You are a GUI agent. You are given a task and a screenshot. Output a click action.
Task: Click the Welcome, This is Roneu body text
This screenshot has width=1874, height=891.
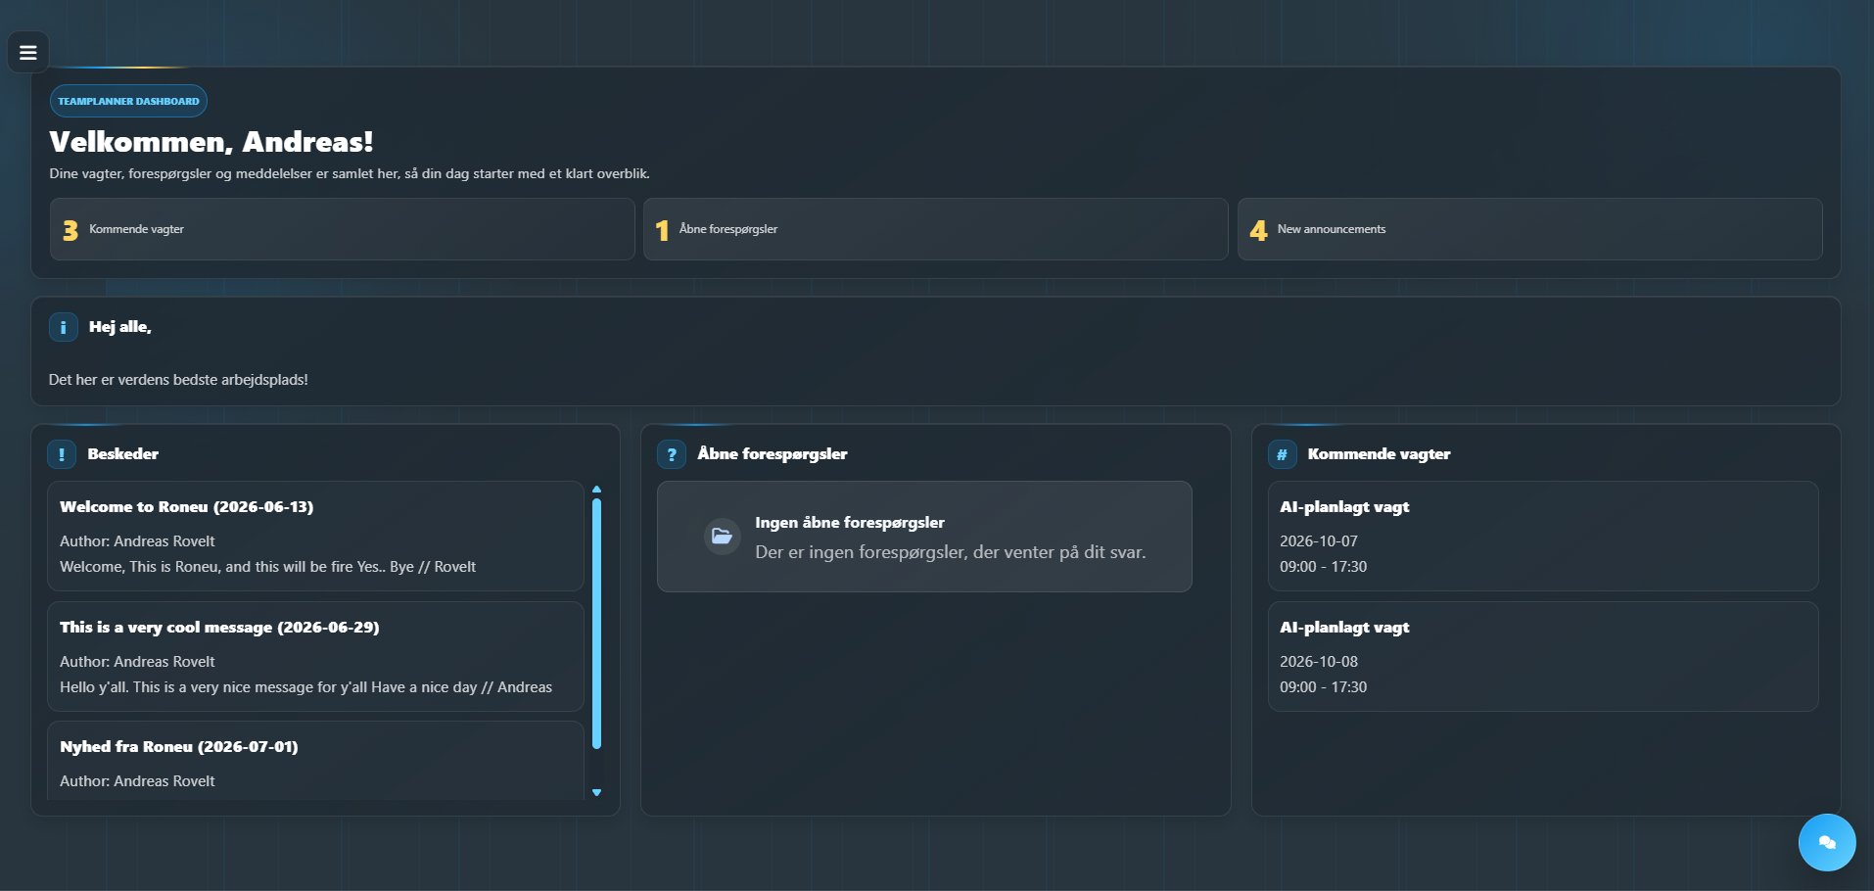[x=267, y=567]
